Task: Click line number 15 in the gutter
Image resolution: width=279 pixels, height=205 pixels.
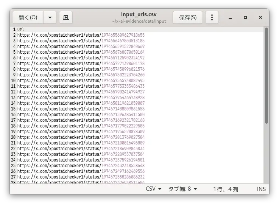Action: [14, 109]
